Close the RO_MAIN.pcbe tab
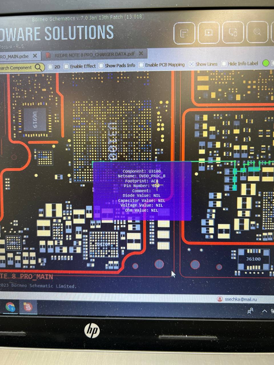This screenshot has height=365, width=274. pos(35,56)
